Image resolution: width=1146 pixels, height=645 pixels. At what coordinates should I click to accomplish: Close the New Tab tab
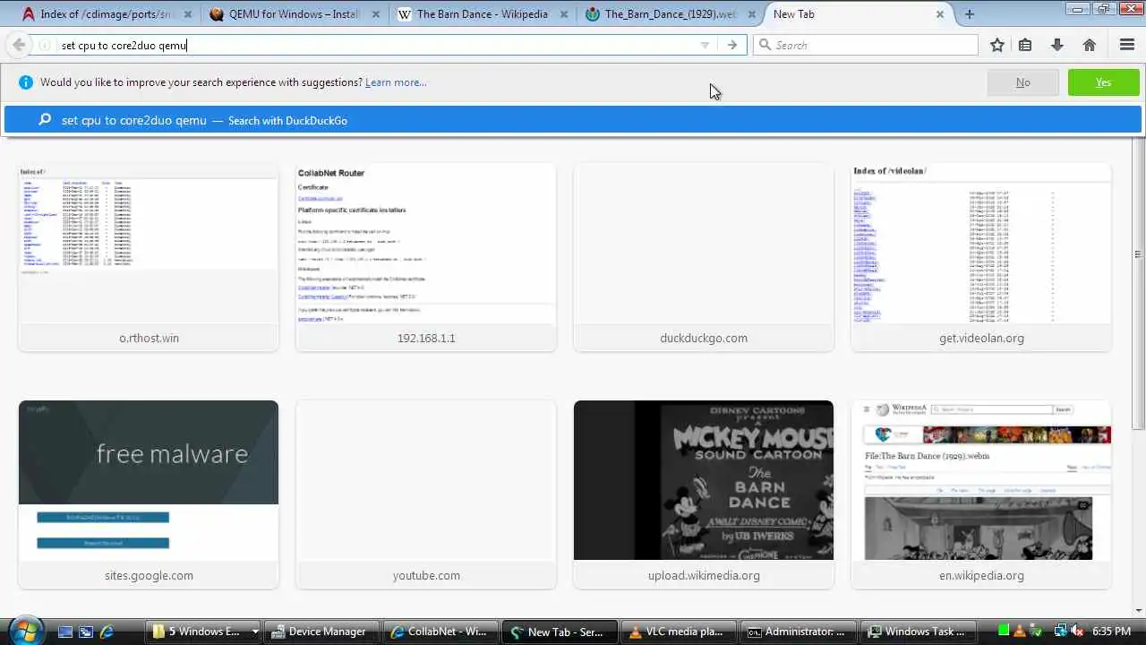tap(940, 14)
